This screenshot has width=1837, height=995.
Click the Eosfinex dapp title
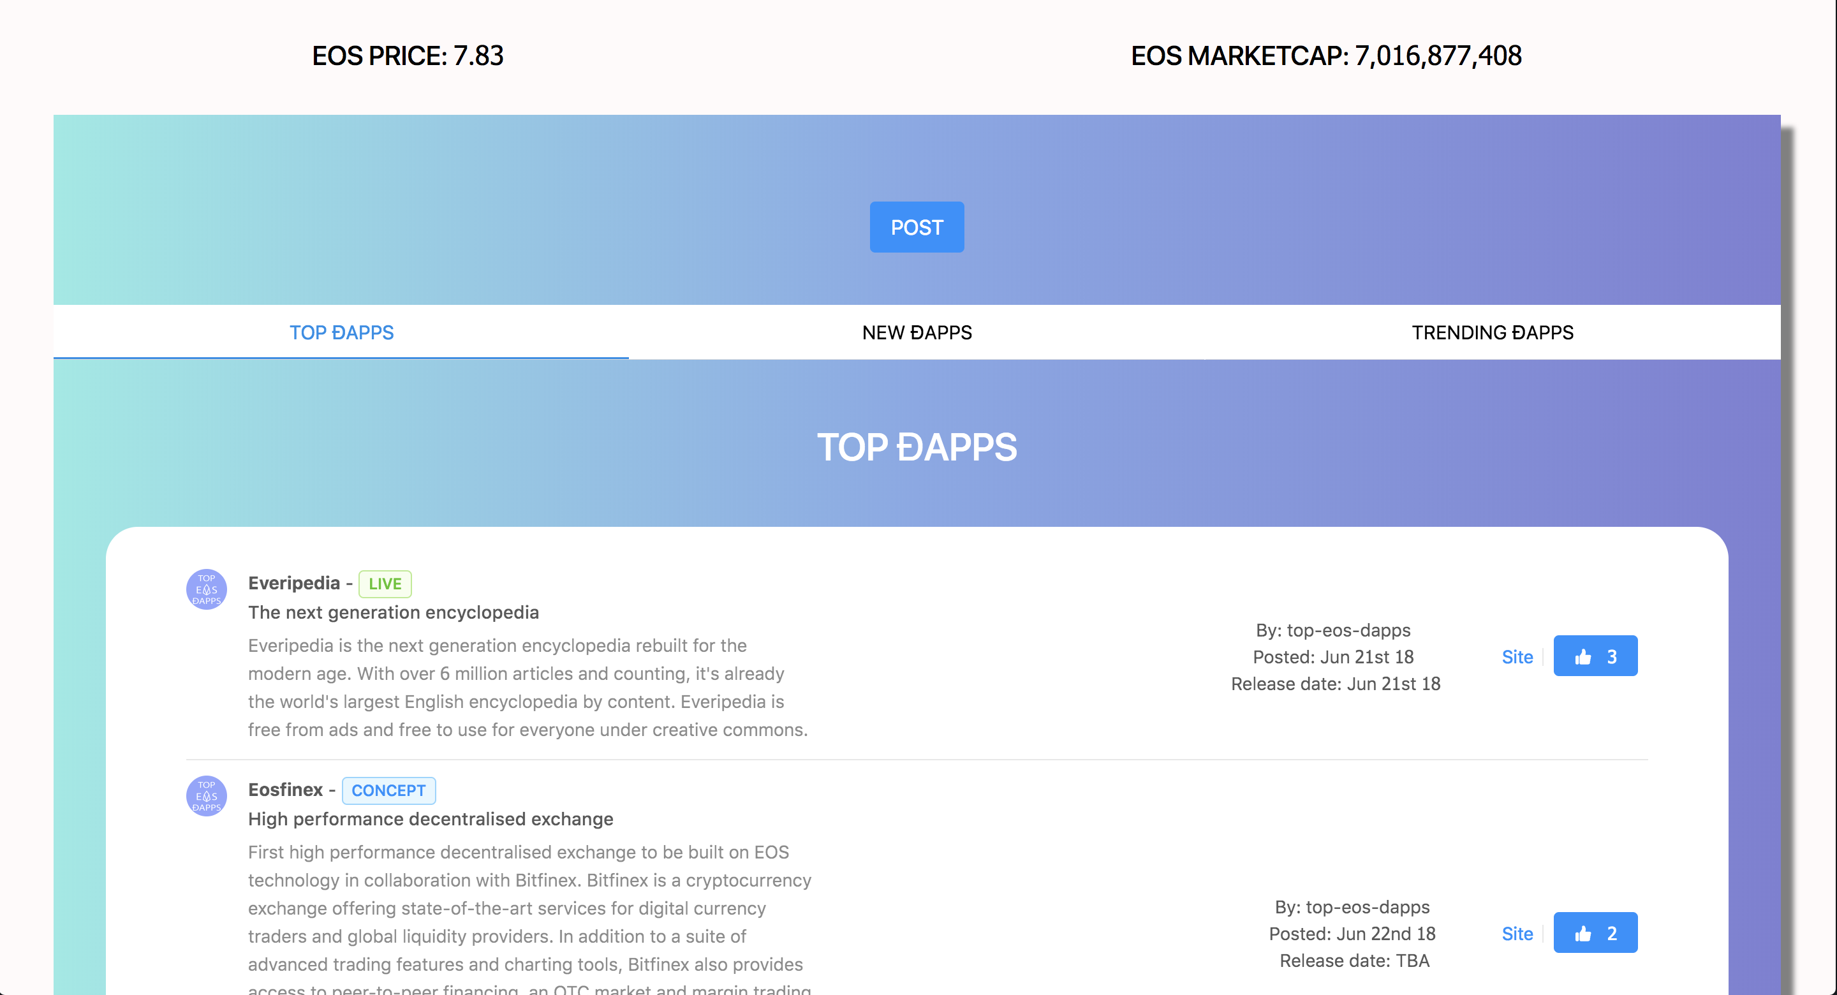pos(285,790)
